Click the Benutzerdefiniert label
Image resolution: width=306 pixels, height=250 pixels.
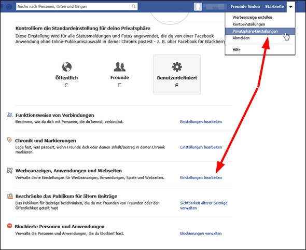click(x=177, y=78)
